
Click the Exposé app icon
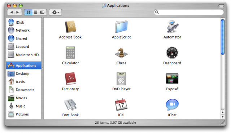pyautogui.click(x=172, y=79)
